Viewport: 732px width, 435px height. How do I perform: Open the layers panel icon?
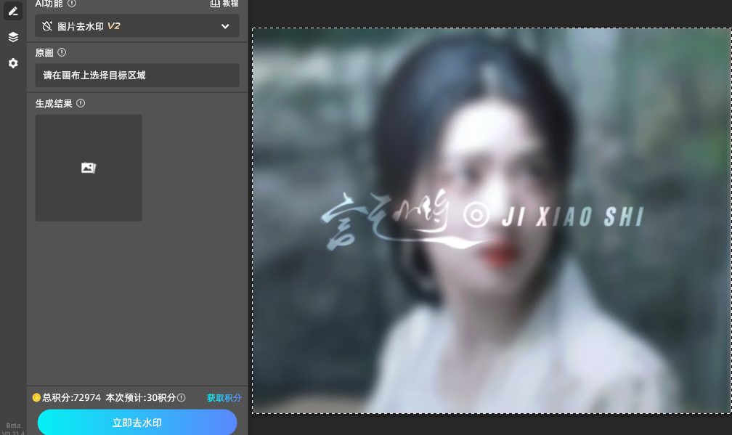tap(13, 37)
